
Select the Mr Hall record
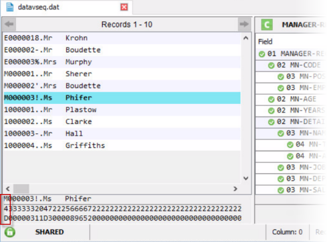[x=122, y=133]
